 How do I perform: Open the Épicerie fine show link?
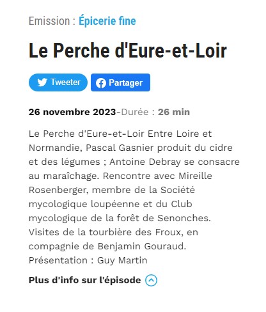107,21
